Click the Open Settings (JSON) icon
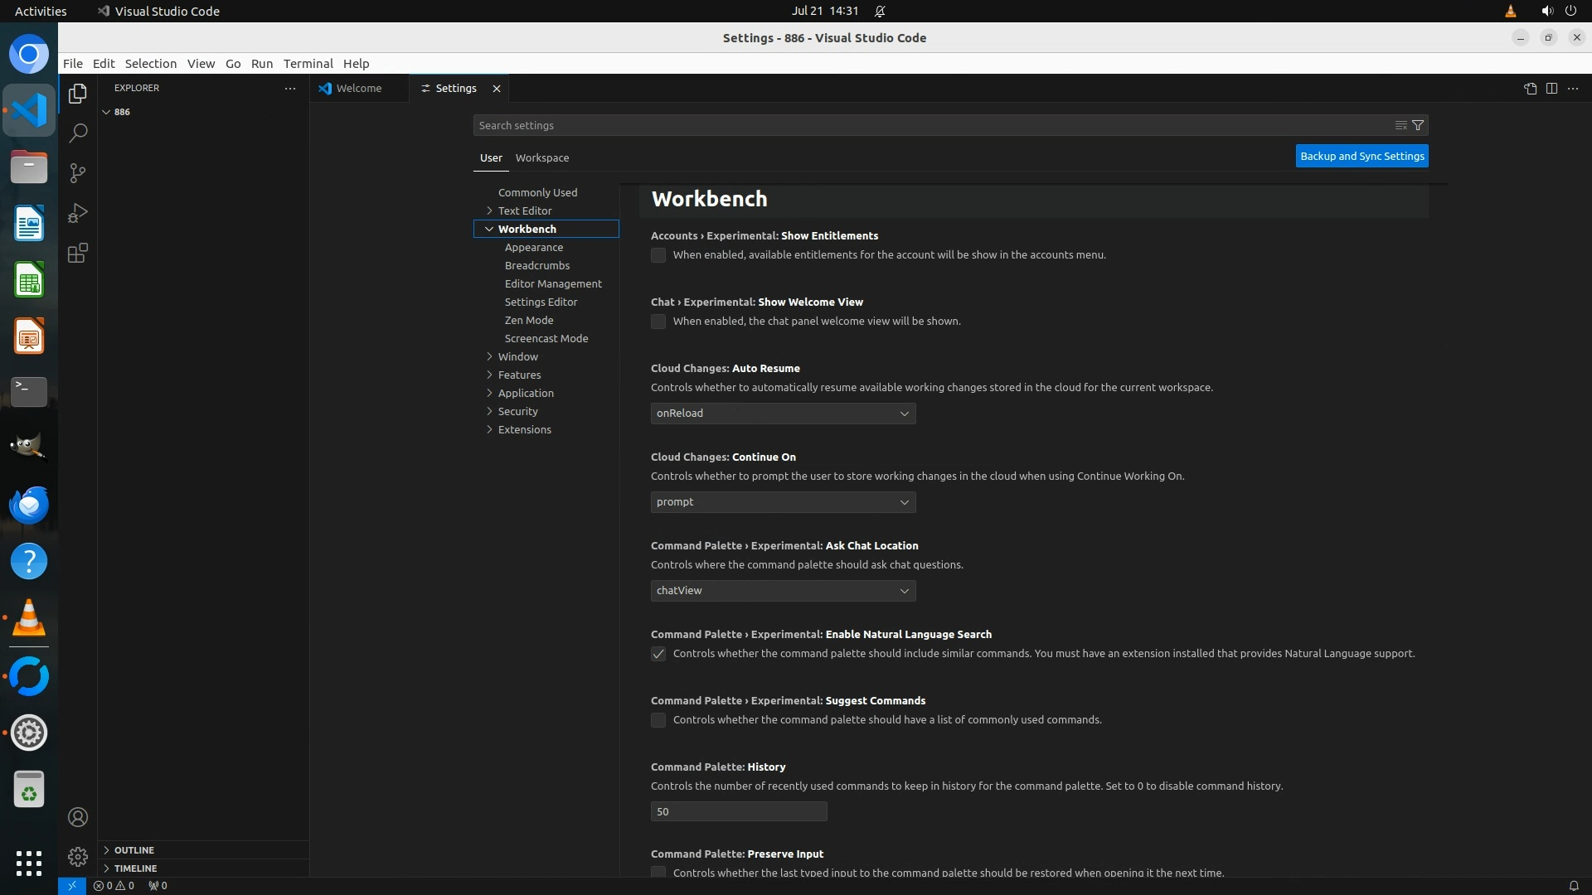The image size is (1592, 895). [x=1530, y=89]
